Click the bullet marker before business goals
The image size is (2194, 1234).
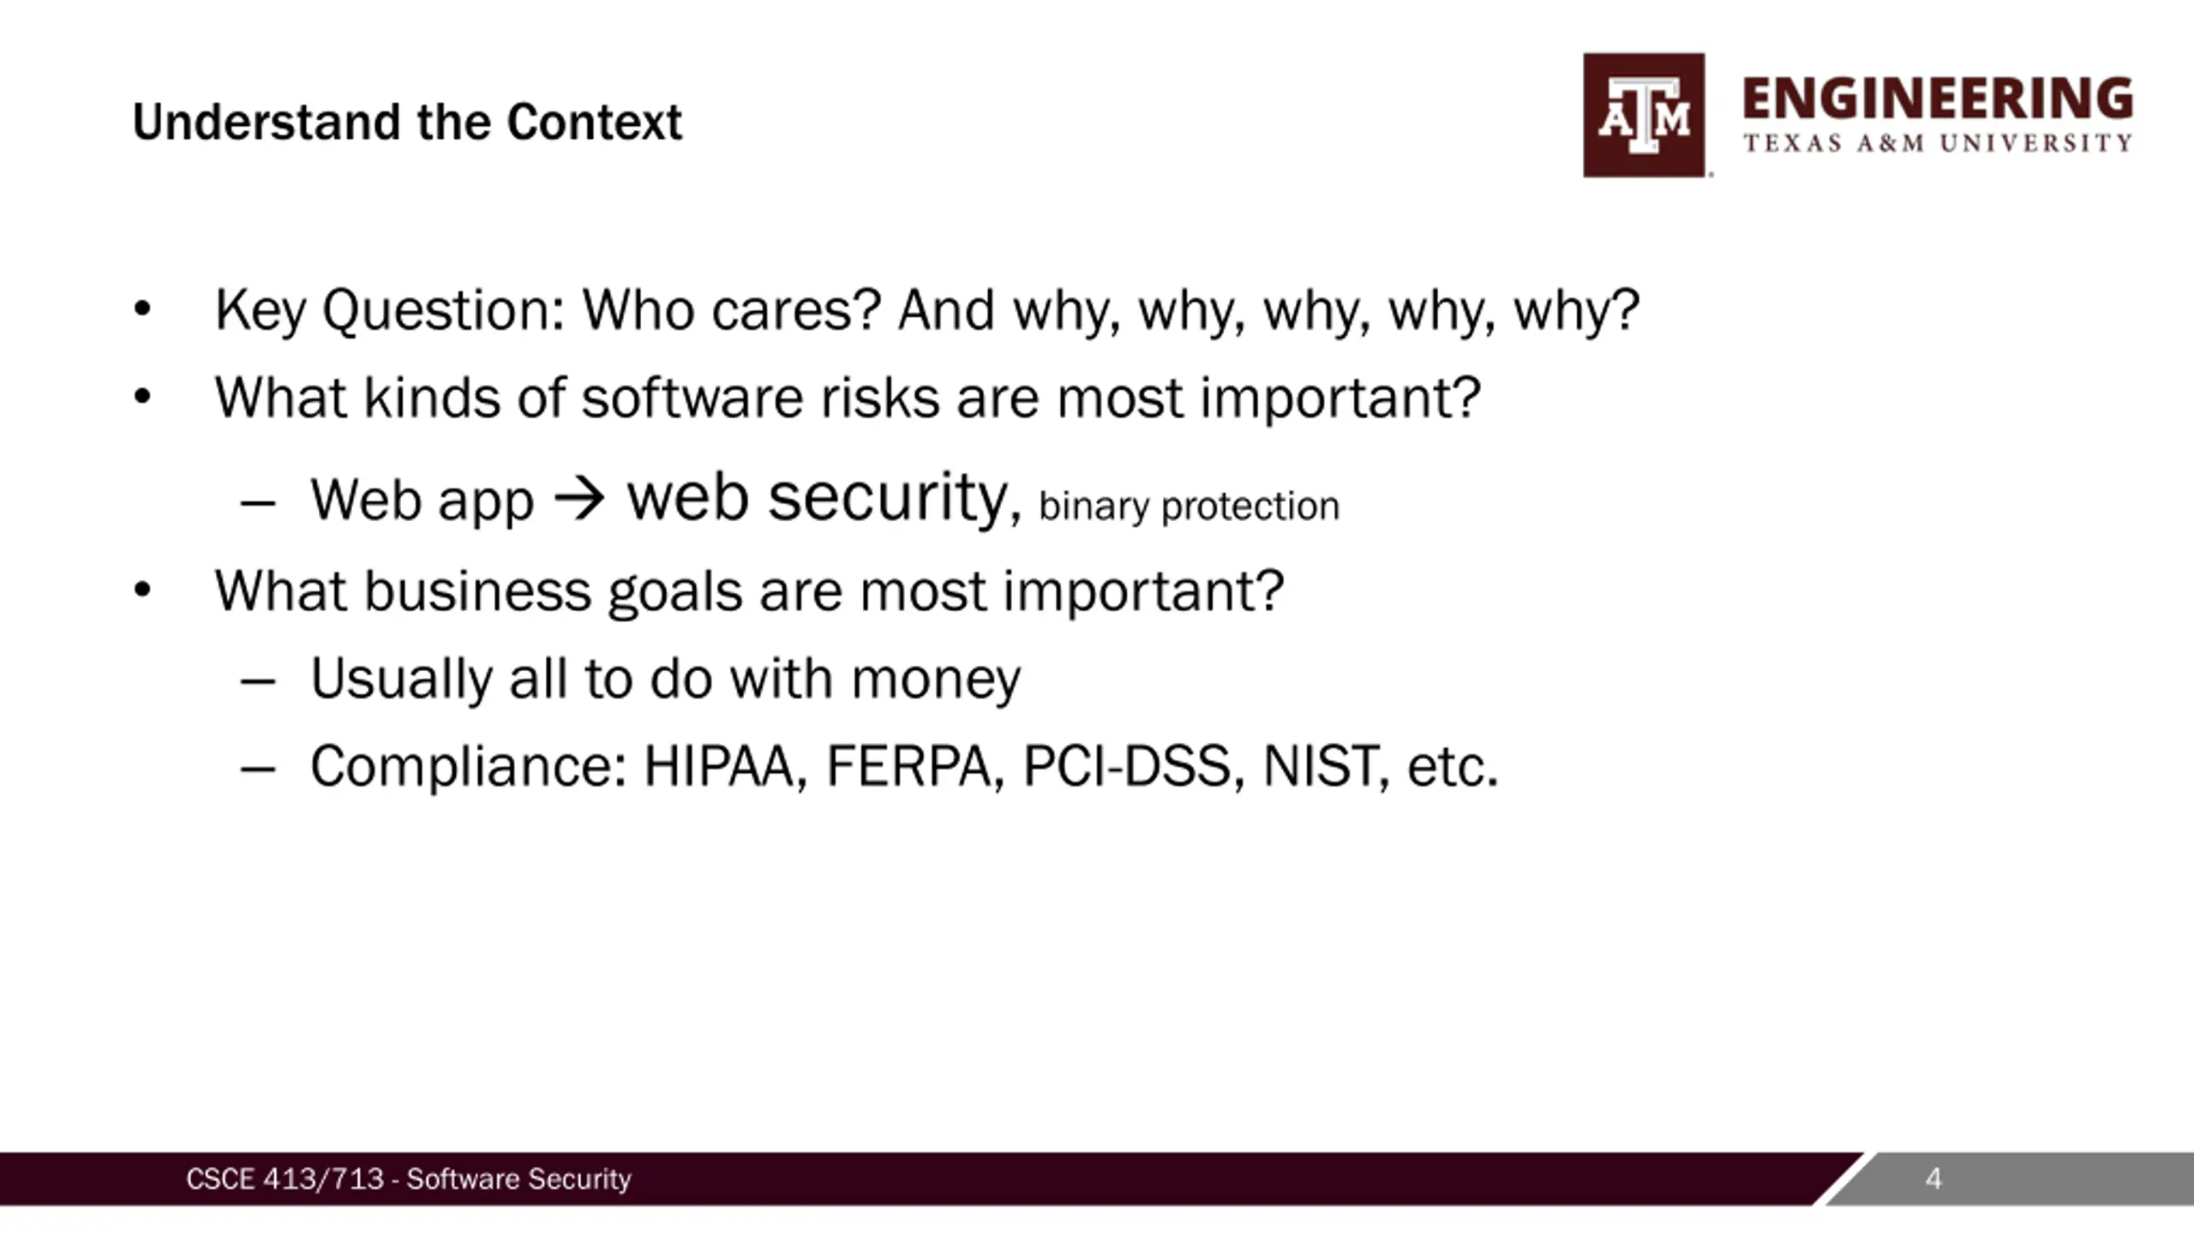[x=142, y=590]
